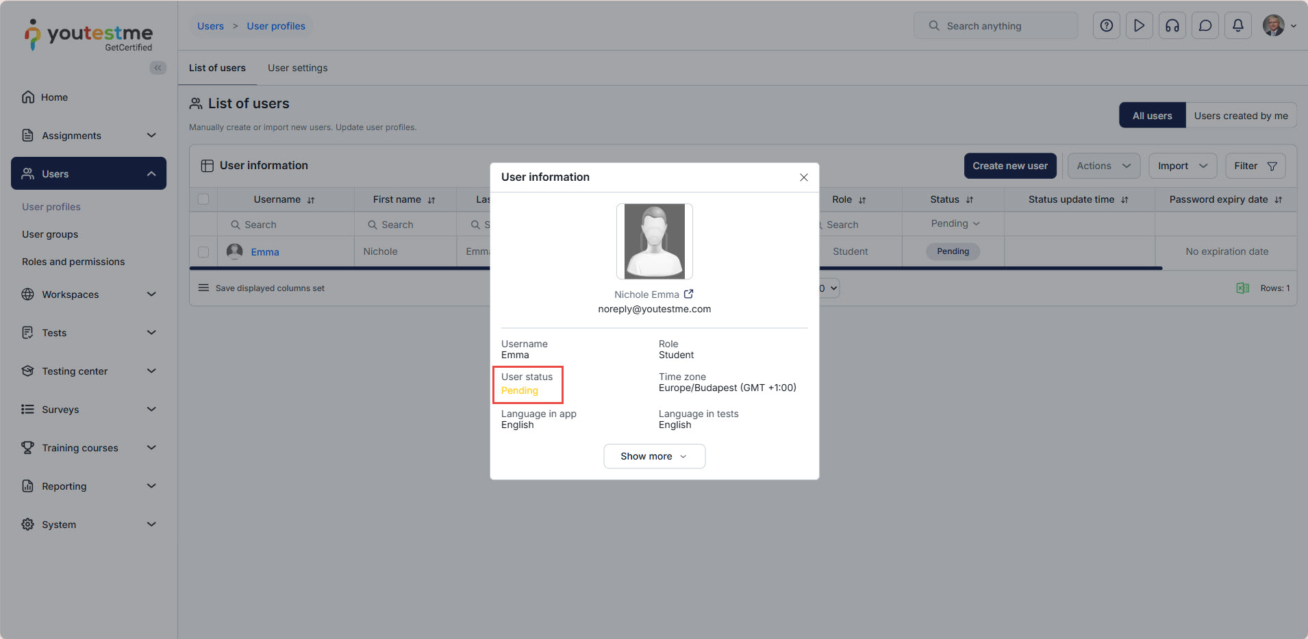
Task: Click the headset support icon
Action: coord(1172,26)
